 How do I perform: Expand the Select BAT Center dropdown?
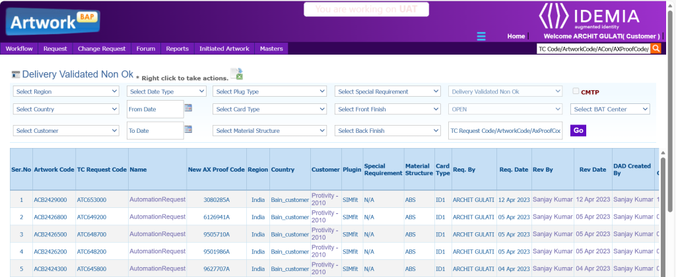pyautogui.click(x=610, y=109)
